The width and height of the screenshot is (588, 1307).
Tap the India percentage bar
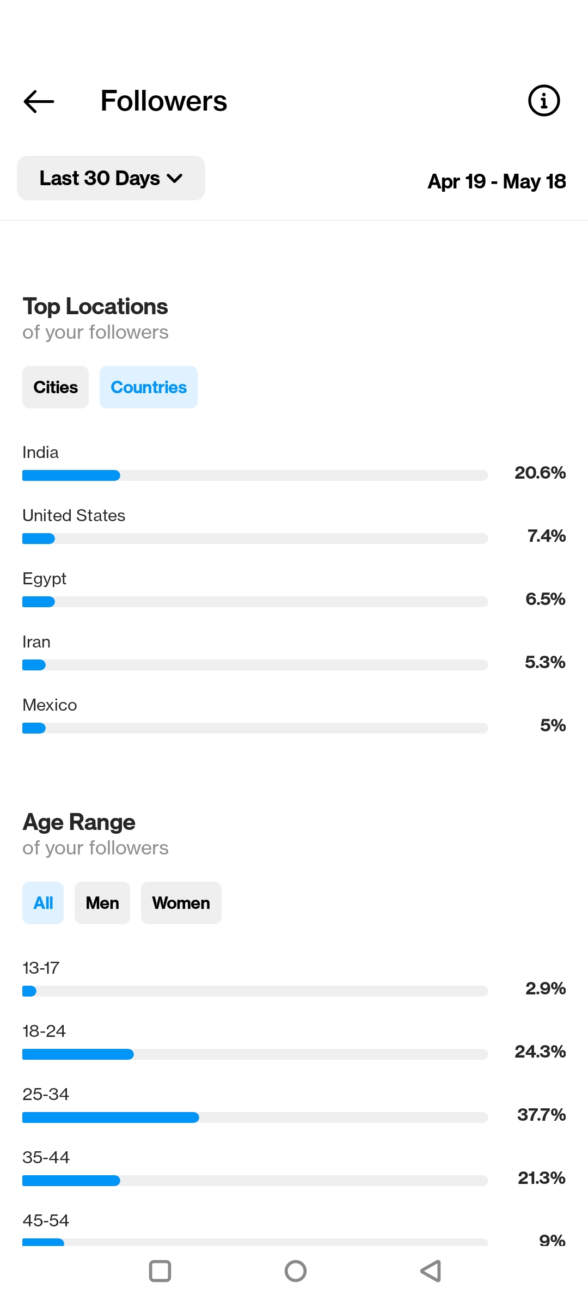(x=255, y=475)
